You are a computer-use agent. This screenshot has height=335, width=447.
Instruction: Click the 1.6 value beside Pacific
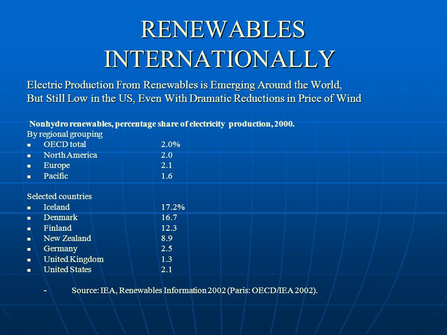pyautogui.click(x=167, y=176)
